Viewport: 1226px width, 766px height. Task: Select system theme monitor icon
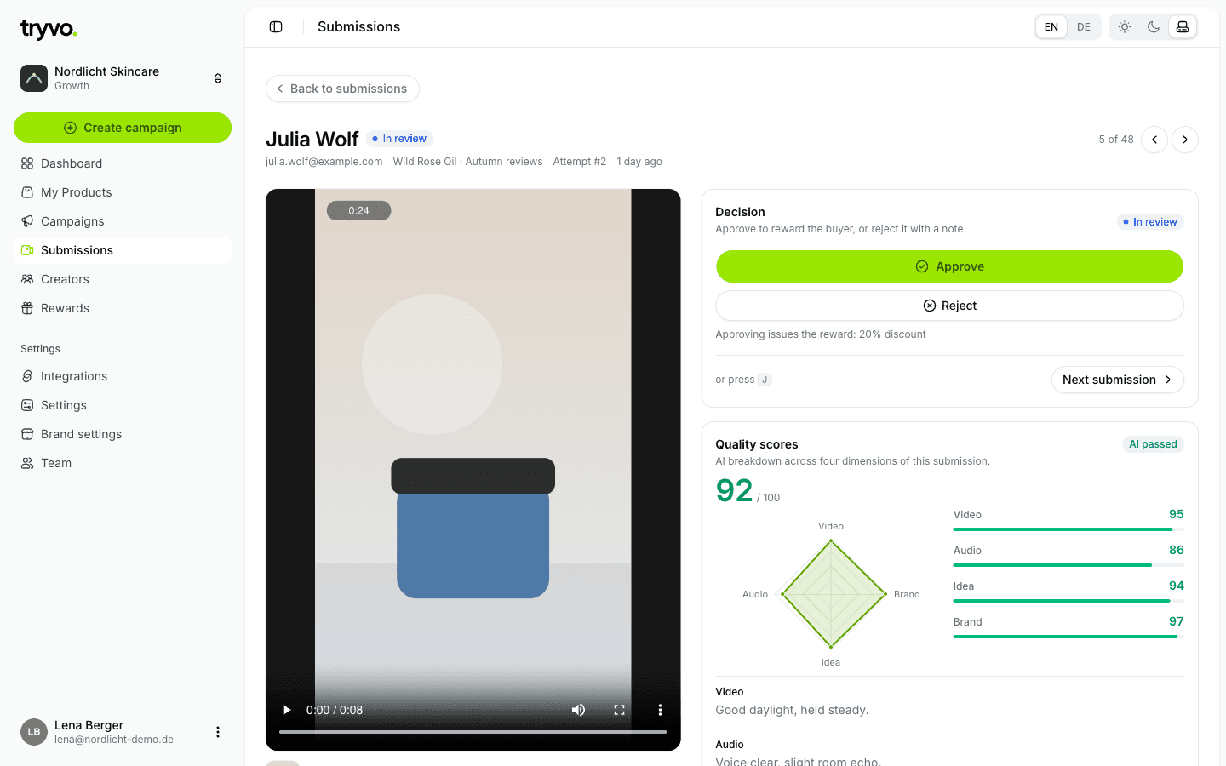[1183, 27]
